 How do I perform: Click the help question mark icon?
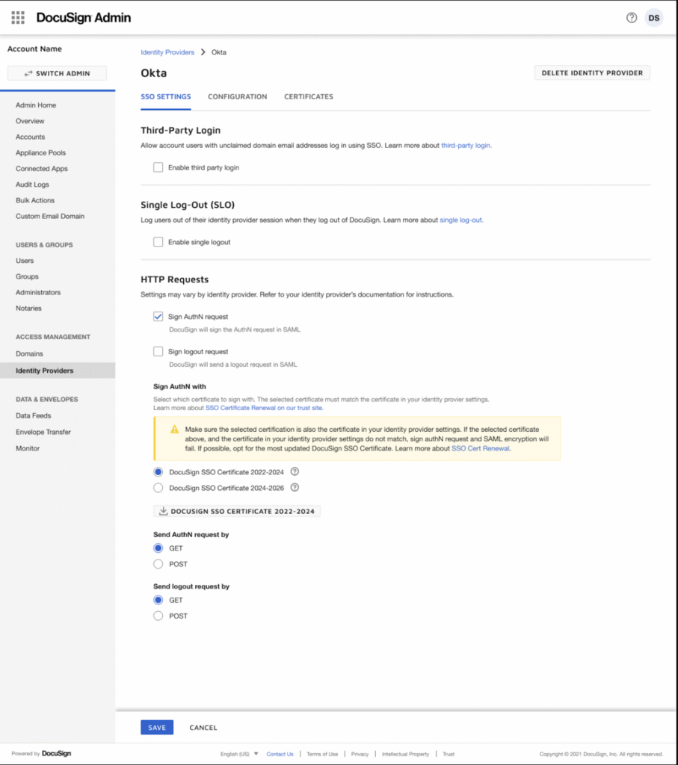(x=632, y=17)
